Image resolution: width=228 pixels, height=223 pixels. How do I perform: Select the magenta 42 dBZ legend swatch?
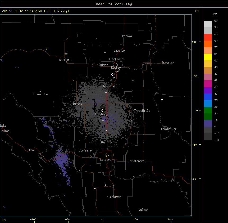pyautogui.click(x=208, y=83)
